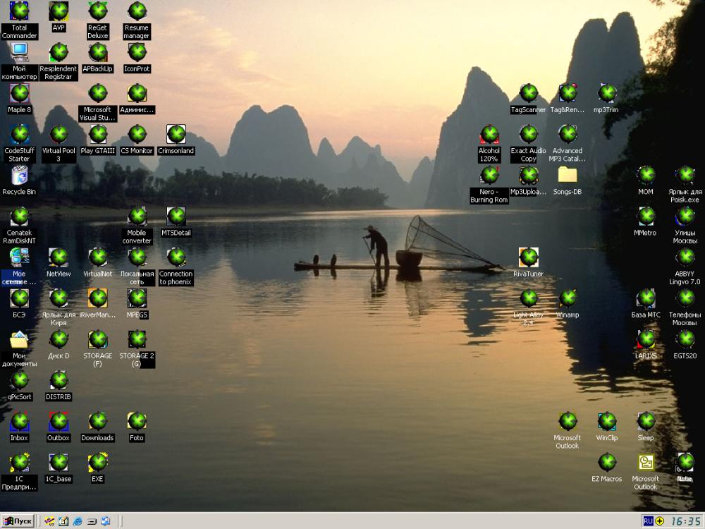Open the ABBYY Lingvo 7.0 shortcut
705x529 pixels.
pos(685,257)
